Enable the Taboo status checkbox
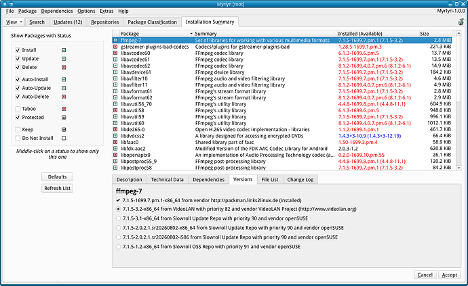Image resolution: width=468 pixels, height=286 pixels. (x=18, y=109)
